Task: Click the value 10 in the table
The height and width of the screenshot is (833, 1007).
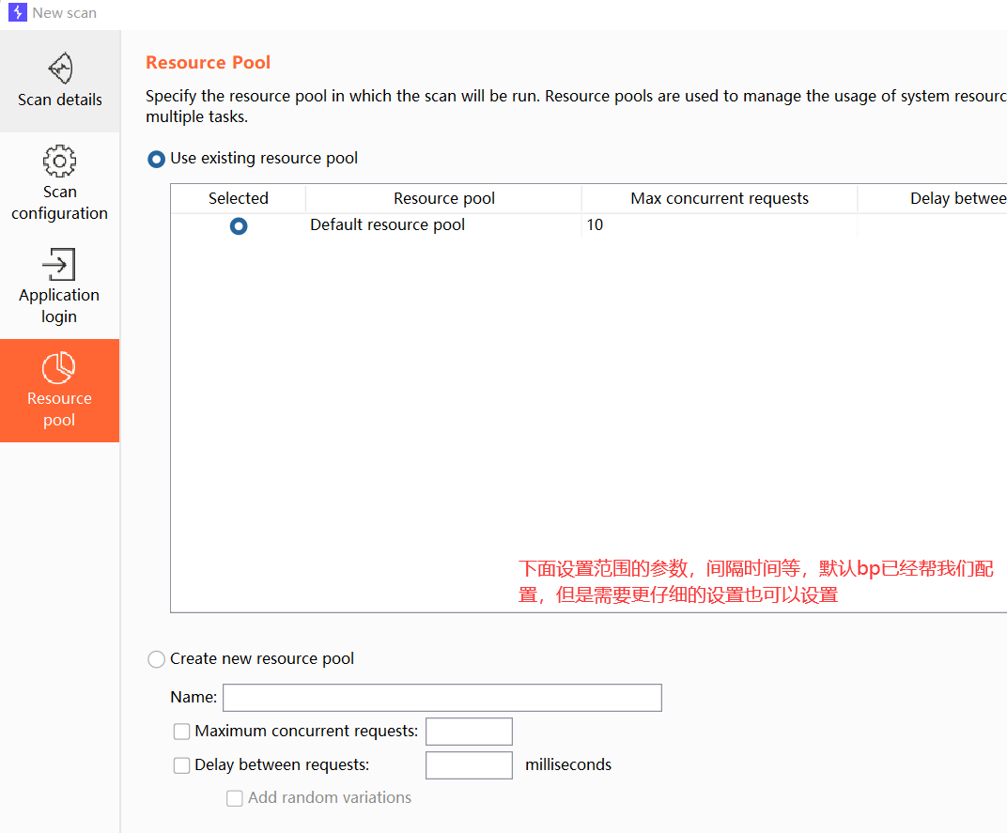Action: click(x=595, y=224)
